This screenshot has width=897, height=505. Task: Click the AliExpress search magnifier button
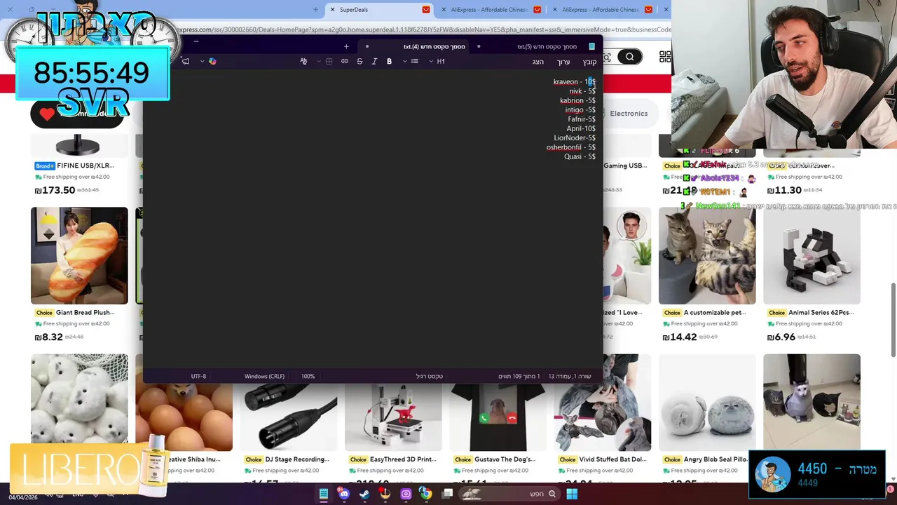[x=630, y=58]
